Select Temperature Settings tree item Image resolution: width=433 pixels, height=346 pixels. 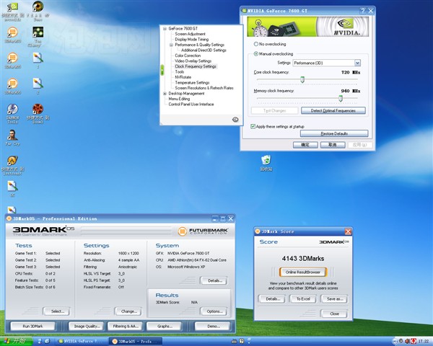pyautogui.click(x=192, y=82)
